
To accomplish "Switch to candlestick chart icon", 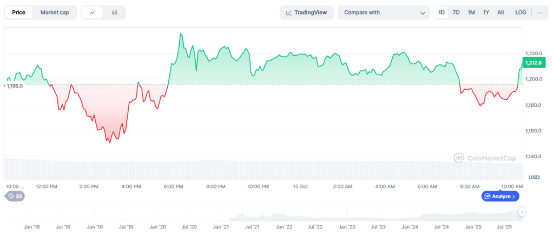I will pos(114,12).
